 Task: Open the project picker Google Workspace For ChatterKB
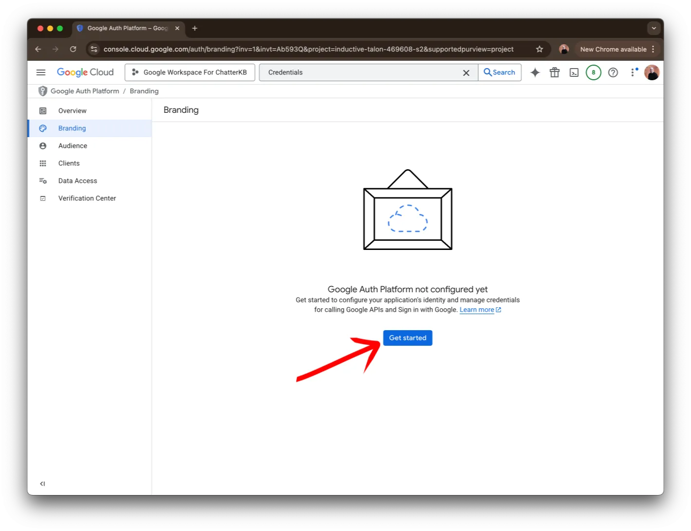[x=190, y=72]
